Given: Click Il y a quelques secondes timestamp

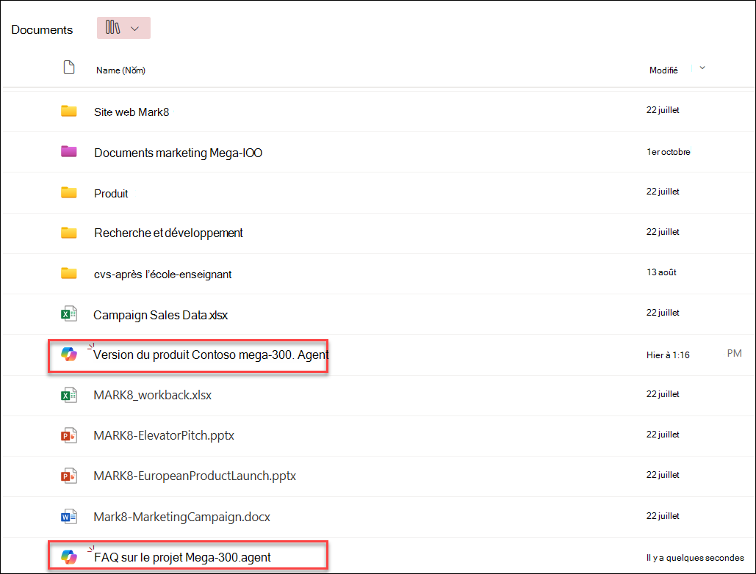Looking at the screenshot, I should tap(695, 558).
